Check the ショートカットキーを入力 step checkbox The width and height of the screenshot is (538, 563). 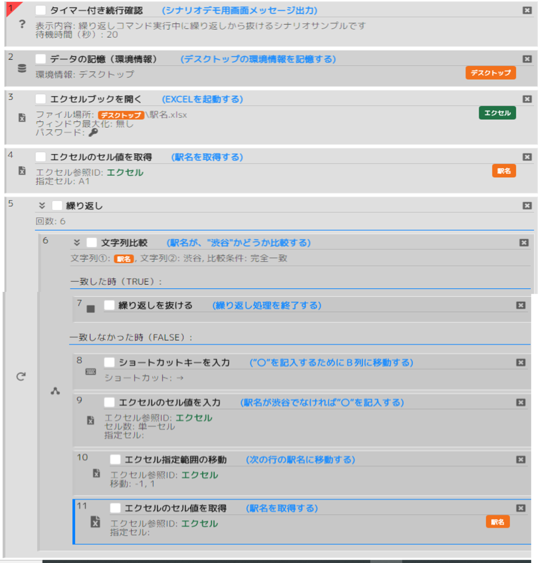pos(109,363)
